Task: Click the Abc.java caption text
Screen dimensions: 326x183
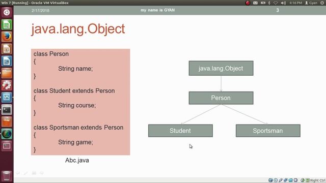Action: click(x=77, y=160)
